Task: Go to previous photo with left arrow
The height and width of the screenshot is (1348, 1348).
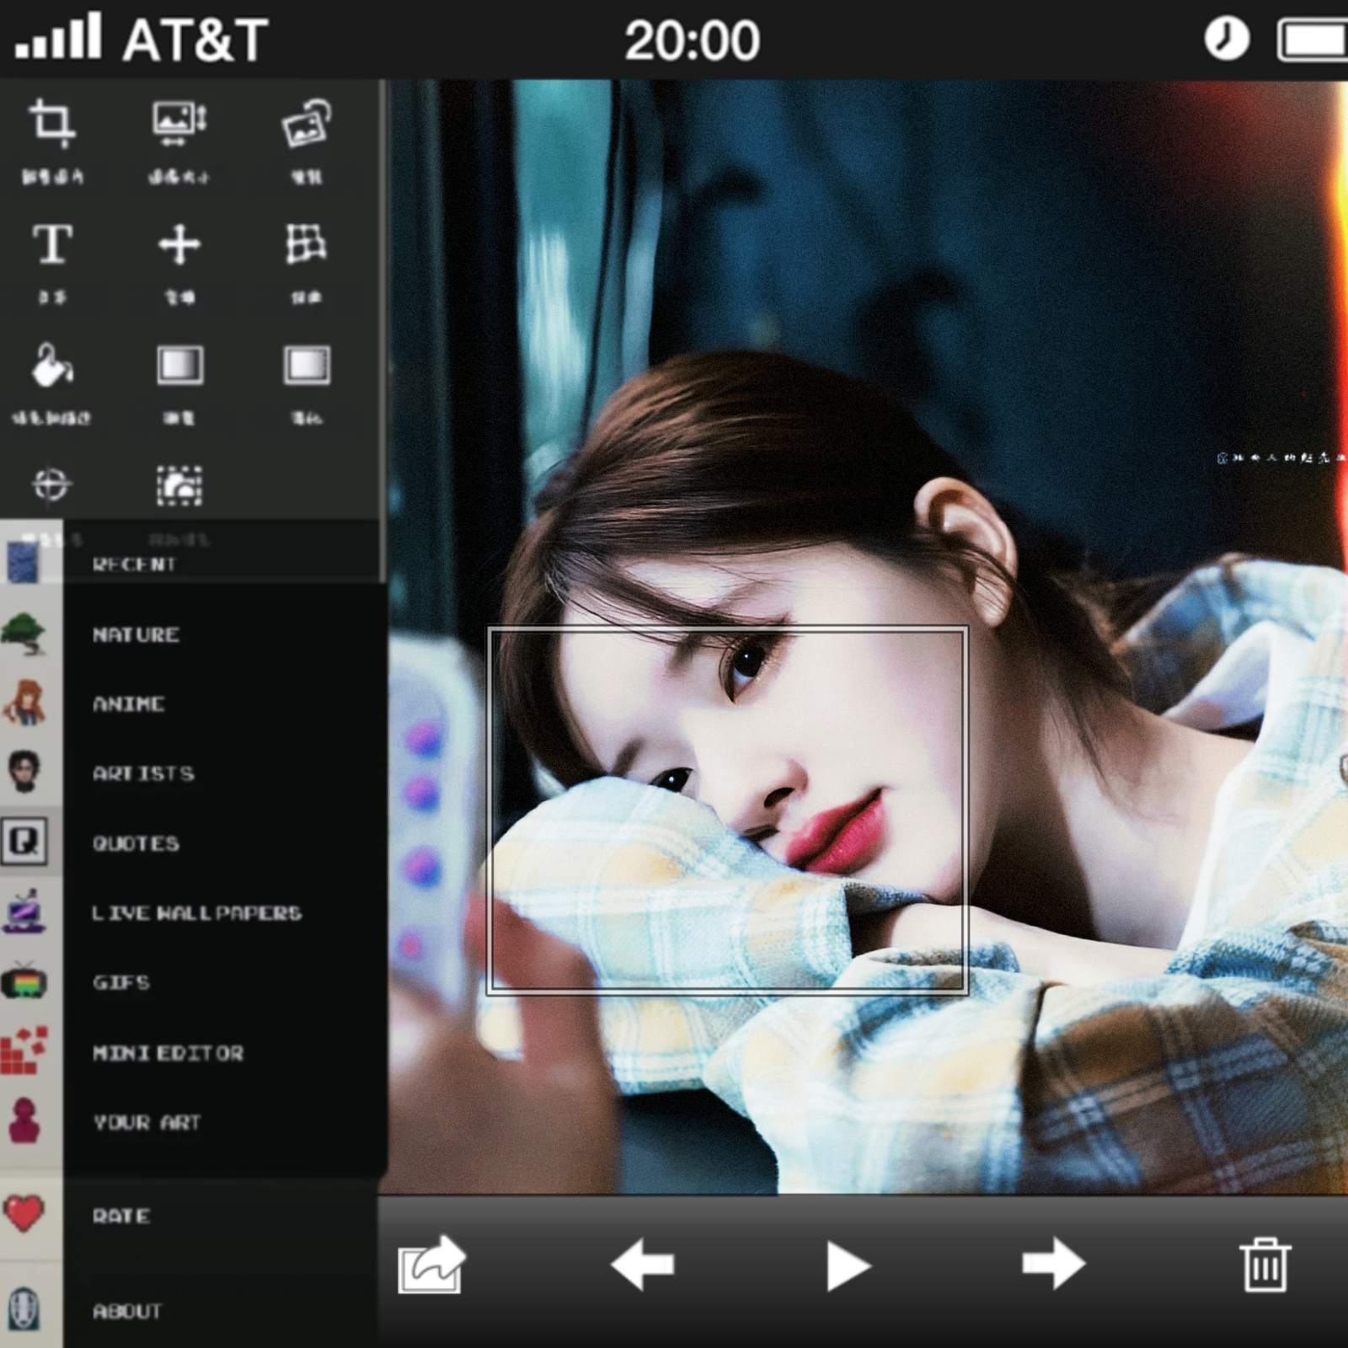Action: [642, 1265]
